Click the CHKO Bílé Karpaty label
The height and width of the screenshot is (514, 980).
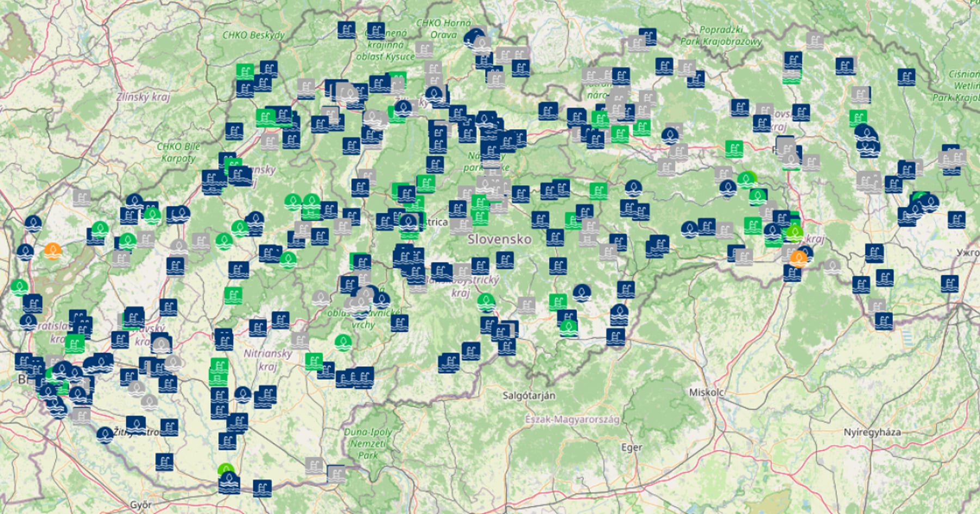(x=179, y=152)
